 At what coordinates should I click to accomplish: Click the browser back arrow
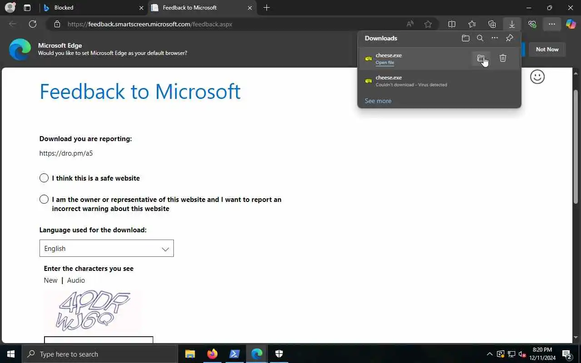click(x=13, y=24)
